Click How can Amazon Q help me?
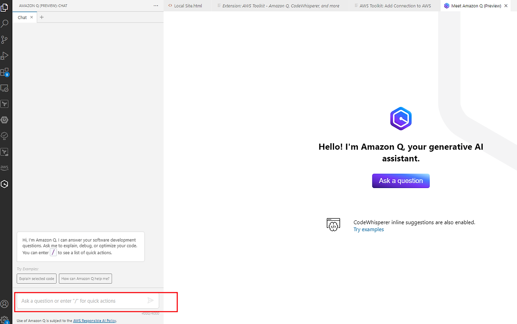Image resolution: width=517 pixels, height=324 pixels. [85, 278]
